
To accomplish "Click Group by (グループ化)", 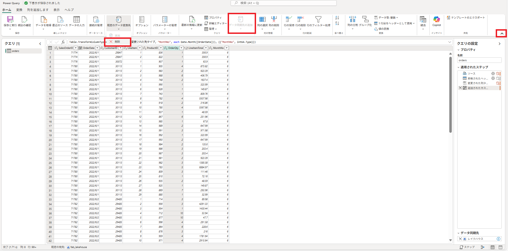I will (x=365, y=22).
